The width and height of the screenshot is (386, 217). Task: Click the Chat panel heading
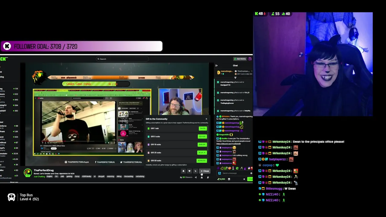[235, 65]
